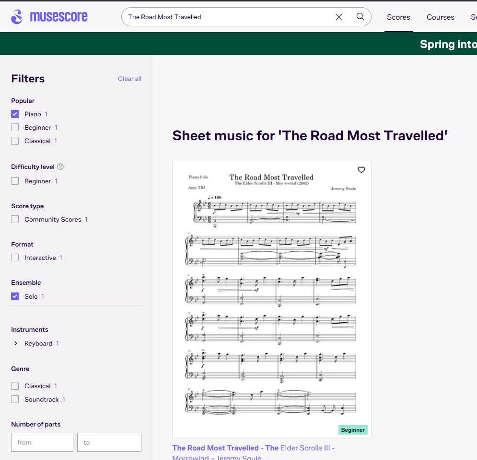Expand the Keyboard instruments group
This screenshot has height=460, width=477.
pyautogui.click(x=16, y=343)
